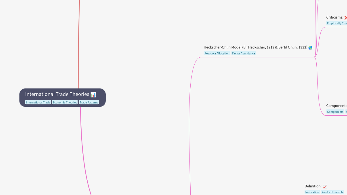
Task: Click the Components tag label
Action: point(335,112)
